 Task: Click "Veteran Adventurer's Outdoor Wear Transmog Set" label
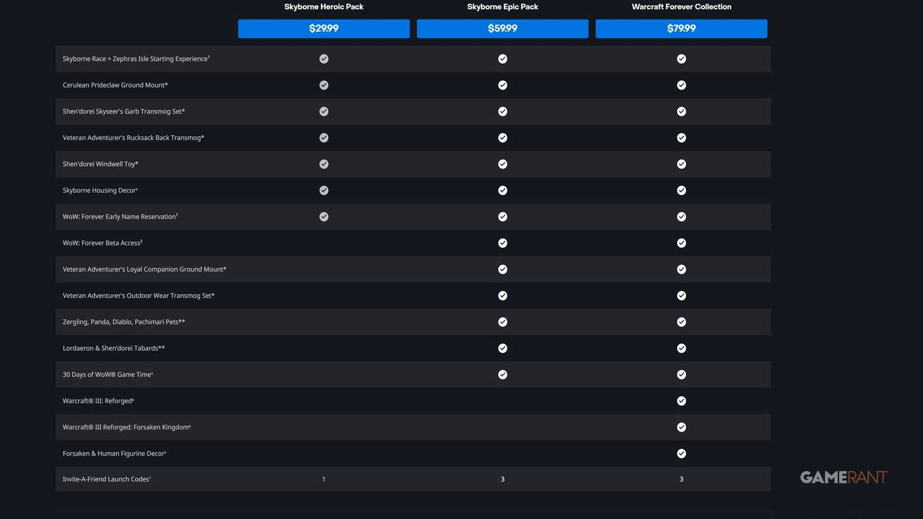pos(139,295)
